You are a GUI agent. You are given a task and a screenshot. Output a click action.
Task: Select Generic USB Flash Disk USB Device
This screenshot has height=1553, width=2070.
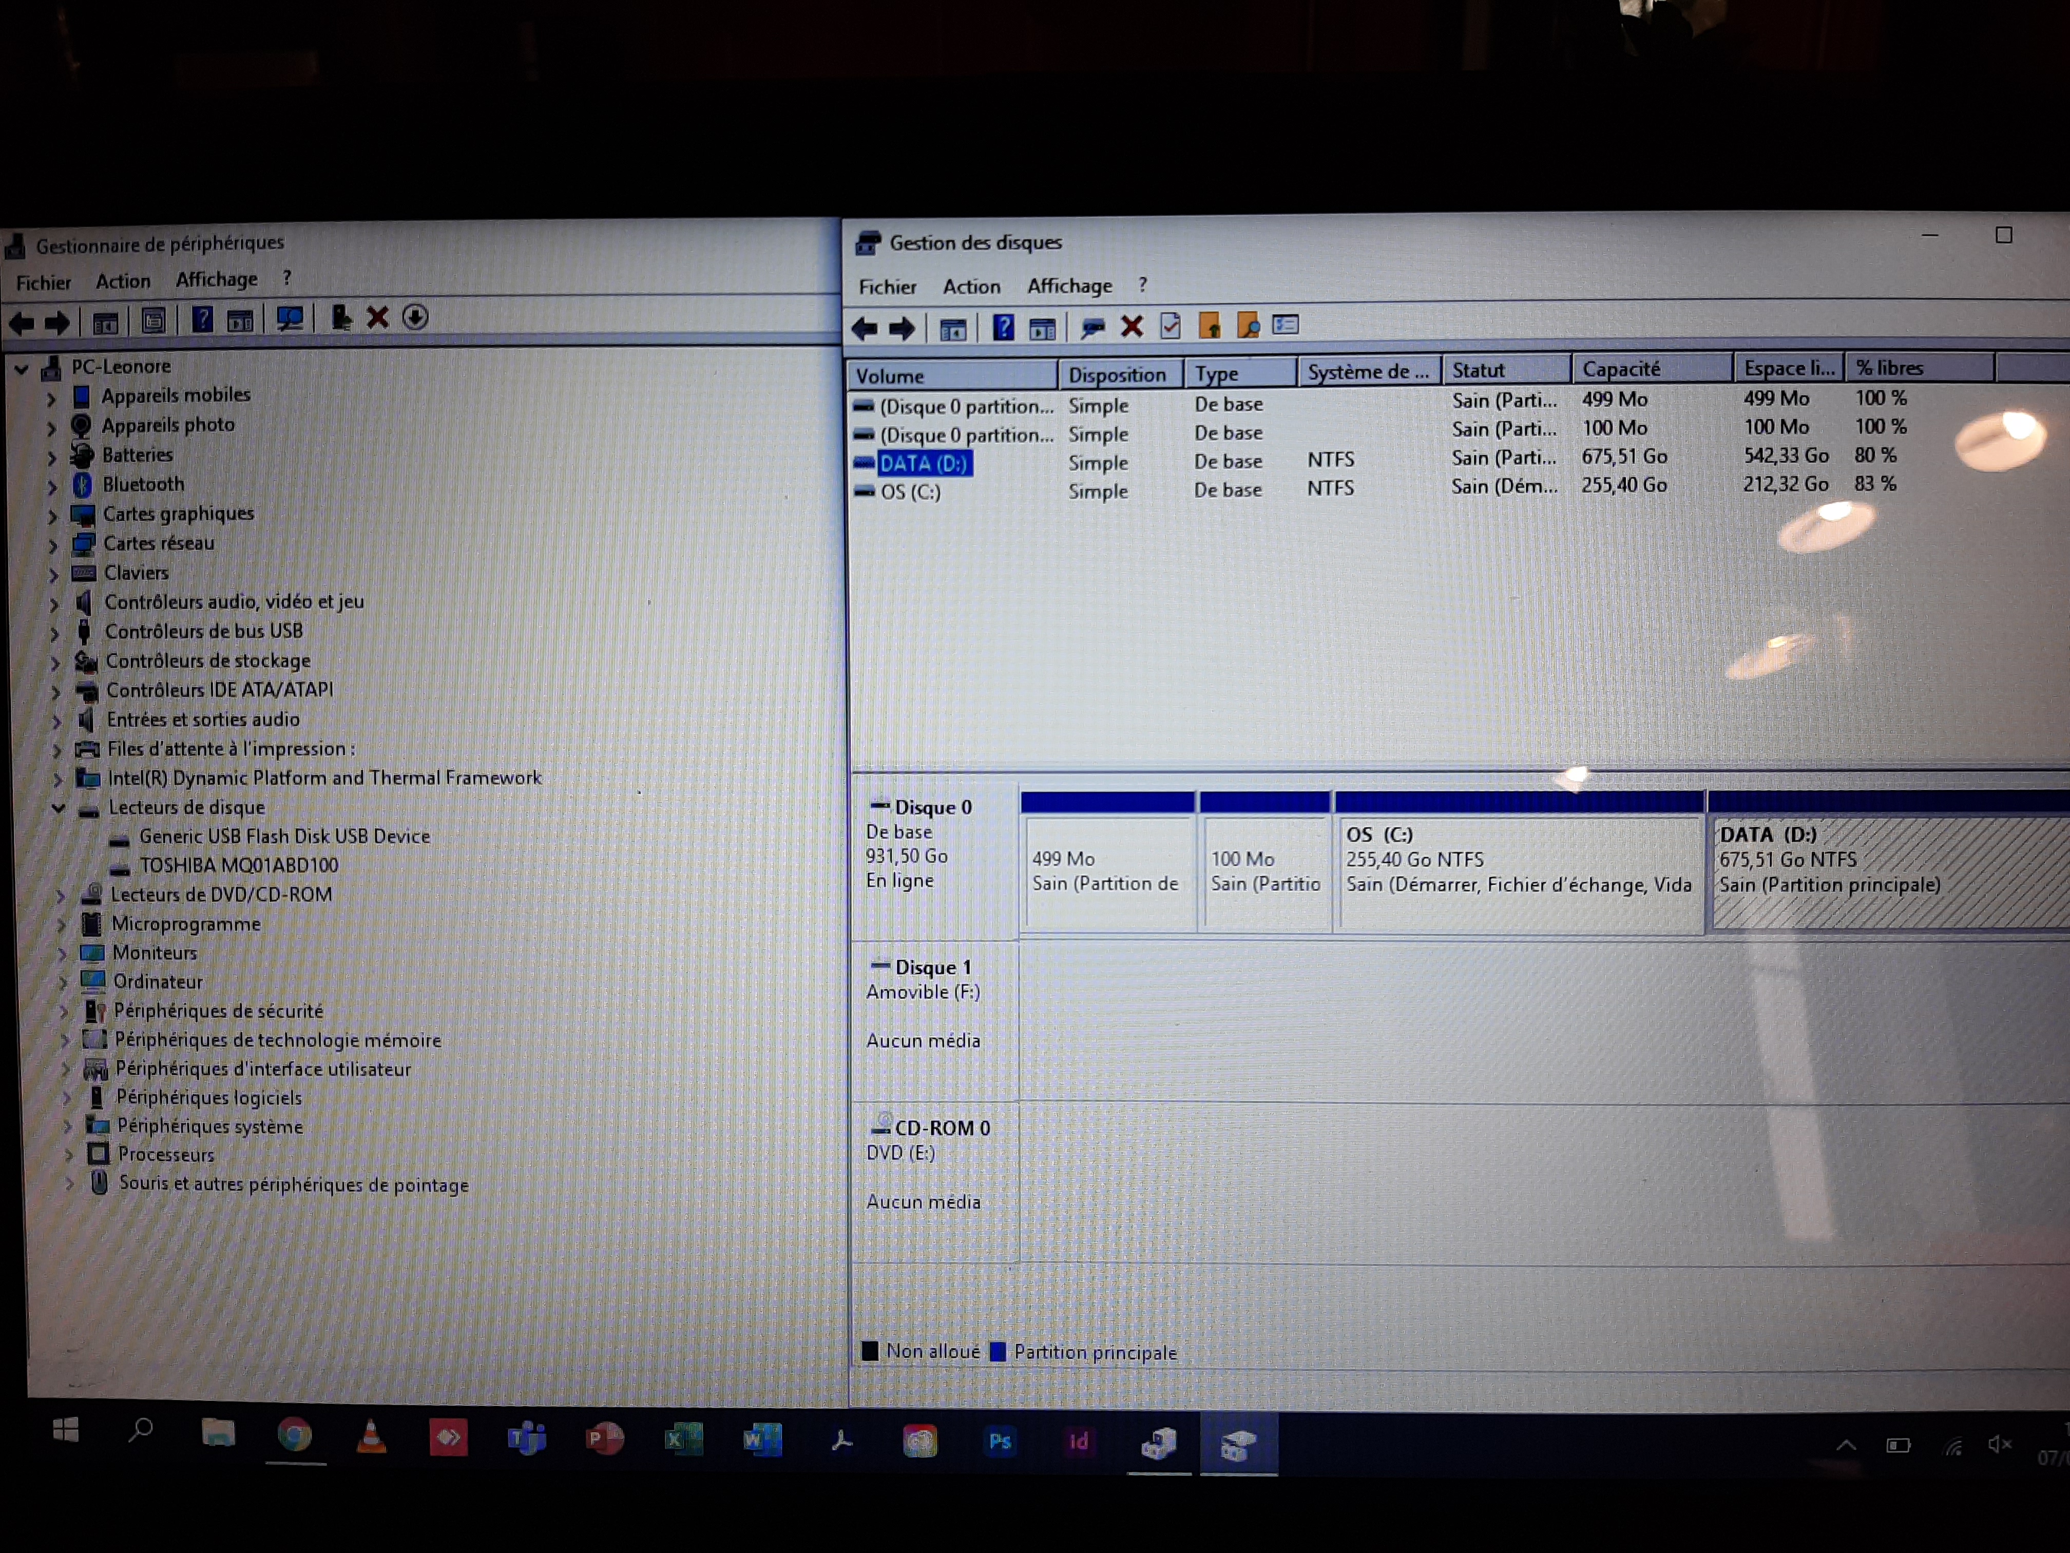(284, 837)
